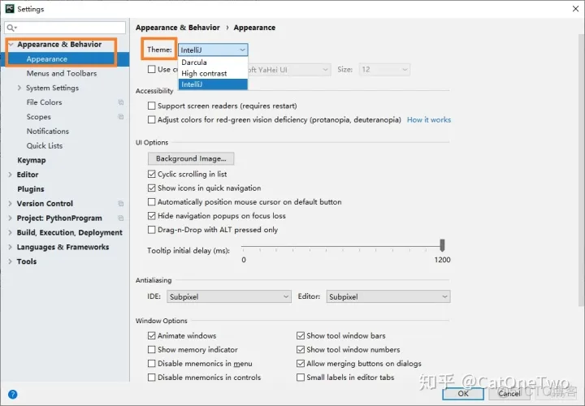Image resolution: width=585 pixels, height=406 pixels.
Task: Enable Disable mnemonics in menu checkbox
Action: tap(151, 364)
